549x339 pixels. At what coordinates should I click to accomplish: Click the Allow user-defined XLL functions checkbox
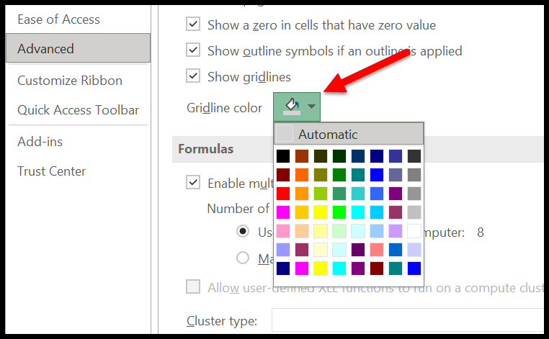coord(193,287)
